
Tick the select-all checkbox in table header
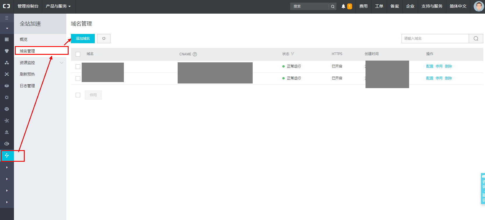[x=78, y=54]
